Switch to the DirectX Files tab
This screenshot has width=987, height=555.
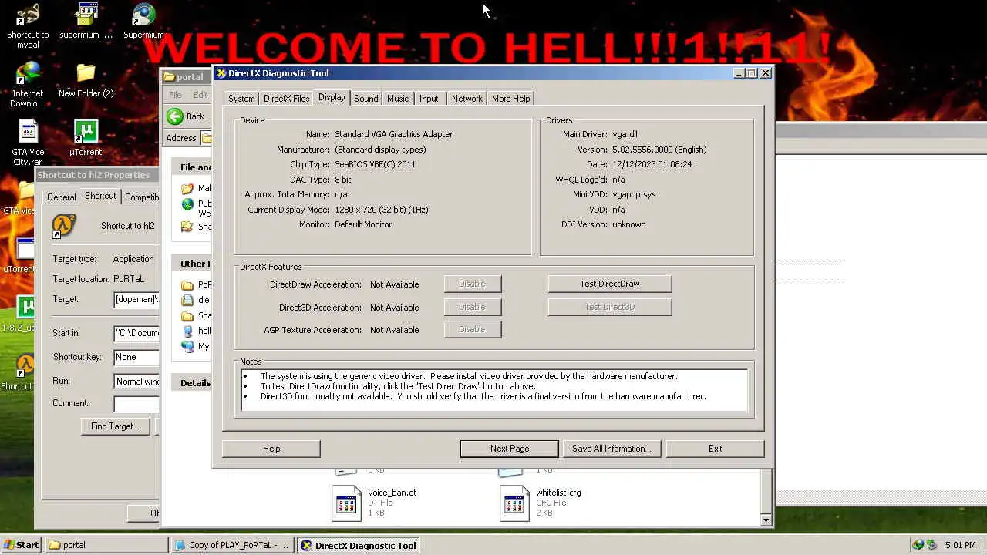(x=286, y=99)
